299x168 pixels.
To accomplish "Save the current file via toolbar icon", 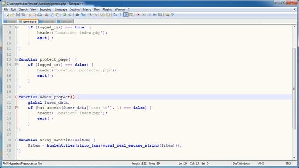I will click(18, 14).
